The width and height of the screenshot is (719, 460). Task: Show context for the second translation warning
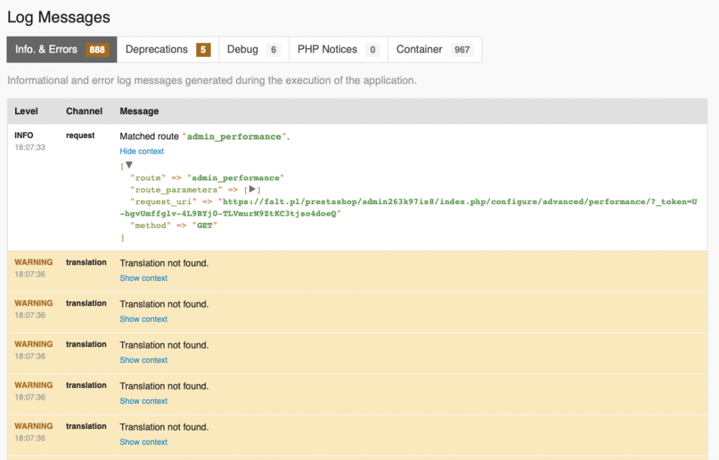coord(143,319)
